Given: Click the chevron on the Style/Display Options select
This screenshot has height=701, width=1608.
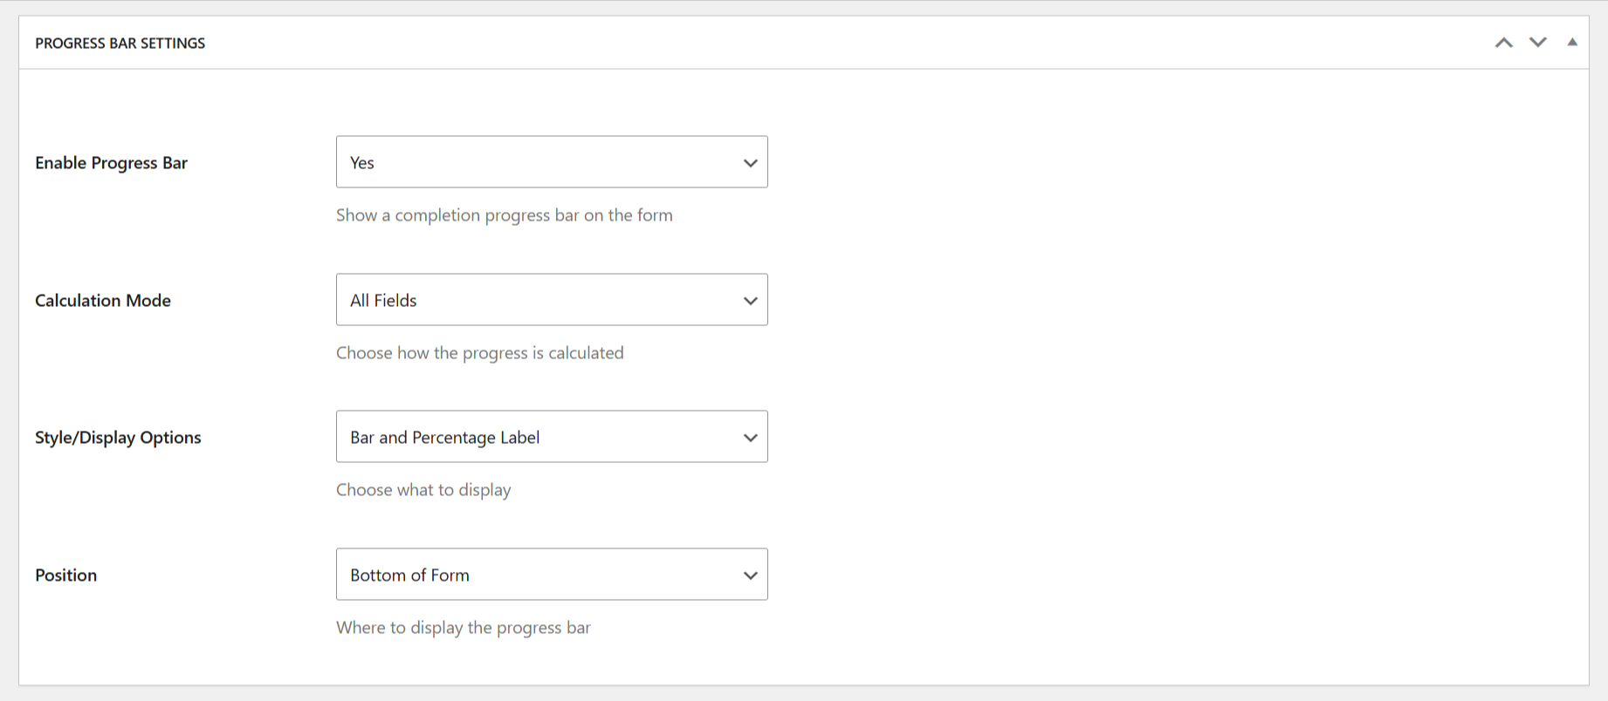Looking at the screenshot, I should pyautogui.click(x=750, y=437).
